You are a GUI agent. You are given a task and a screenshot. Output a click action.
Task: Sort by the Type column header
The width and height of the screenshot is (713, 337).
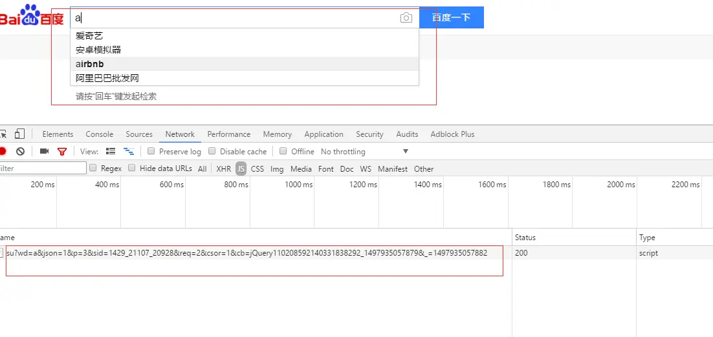[675, 237]
